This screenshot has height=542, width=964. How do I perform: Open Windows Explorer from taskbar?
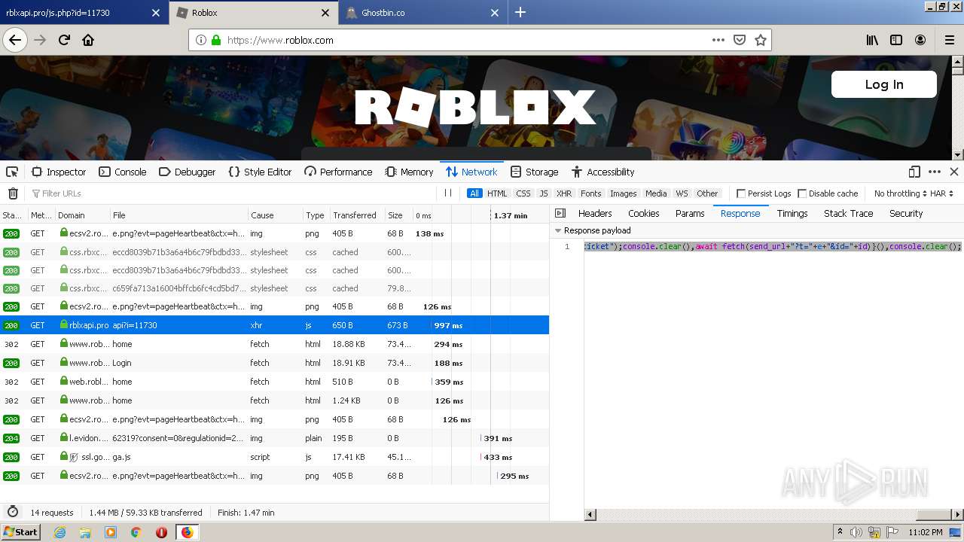[85, 532]
